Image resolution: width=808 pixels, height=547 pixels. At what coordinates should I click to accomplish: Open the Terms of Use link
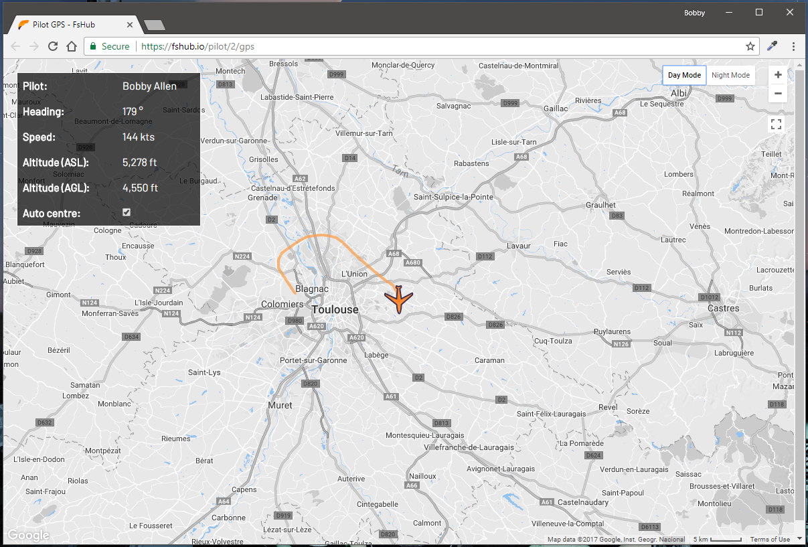tap(770, 540)
